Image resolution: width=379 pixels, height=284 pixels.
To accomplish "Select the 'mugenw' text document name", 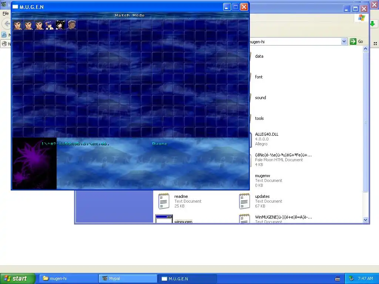I will [262, 176].
